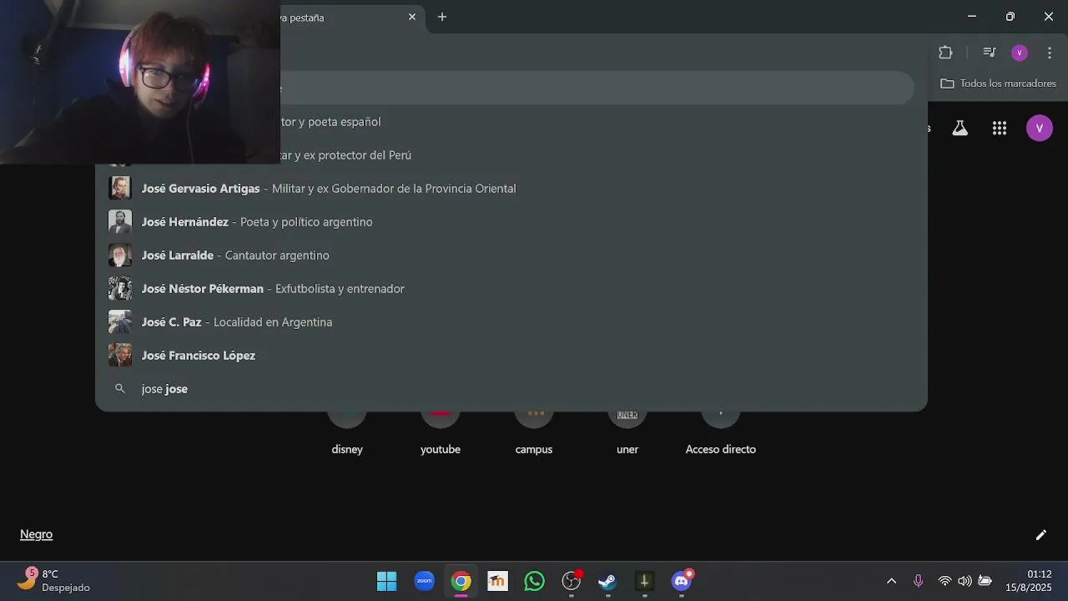1068x601 pixels.
Task: Open the Windows Start menu
Action: 387,581
